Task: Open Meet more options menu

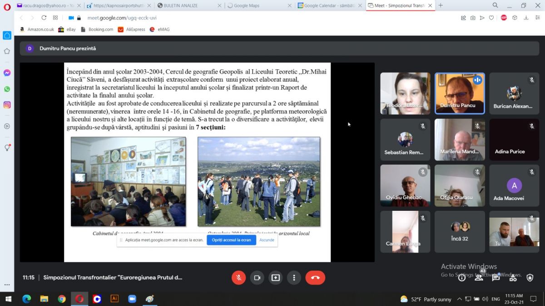Action: coord(294,278)
